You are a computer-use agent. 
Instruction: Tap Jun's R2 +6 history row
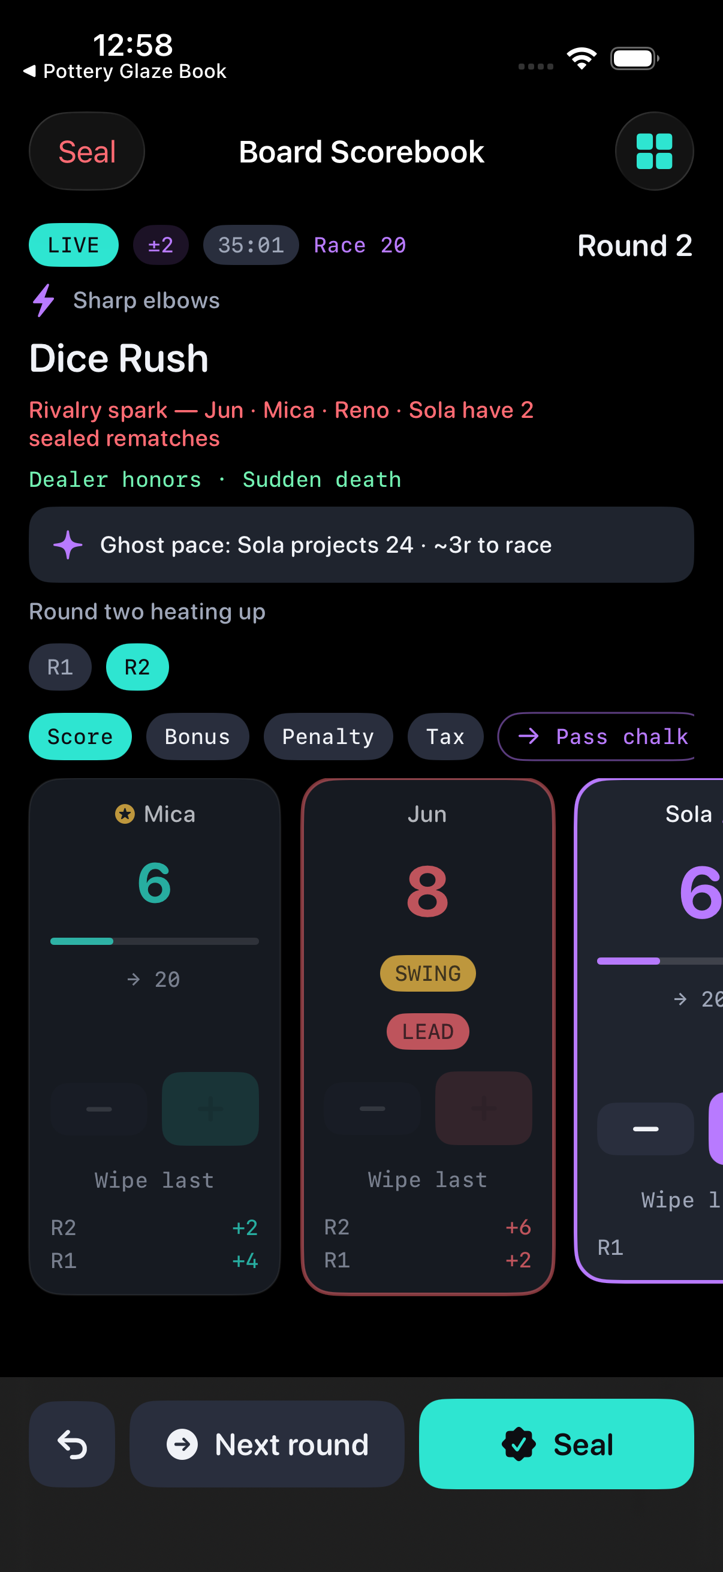[x=427, y=1227]
